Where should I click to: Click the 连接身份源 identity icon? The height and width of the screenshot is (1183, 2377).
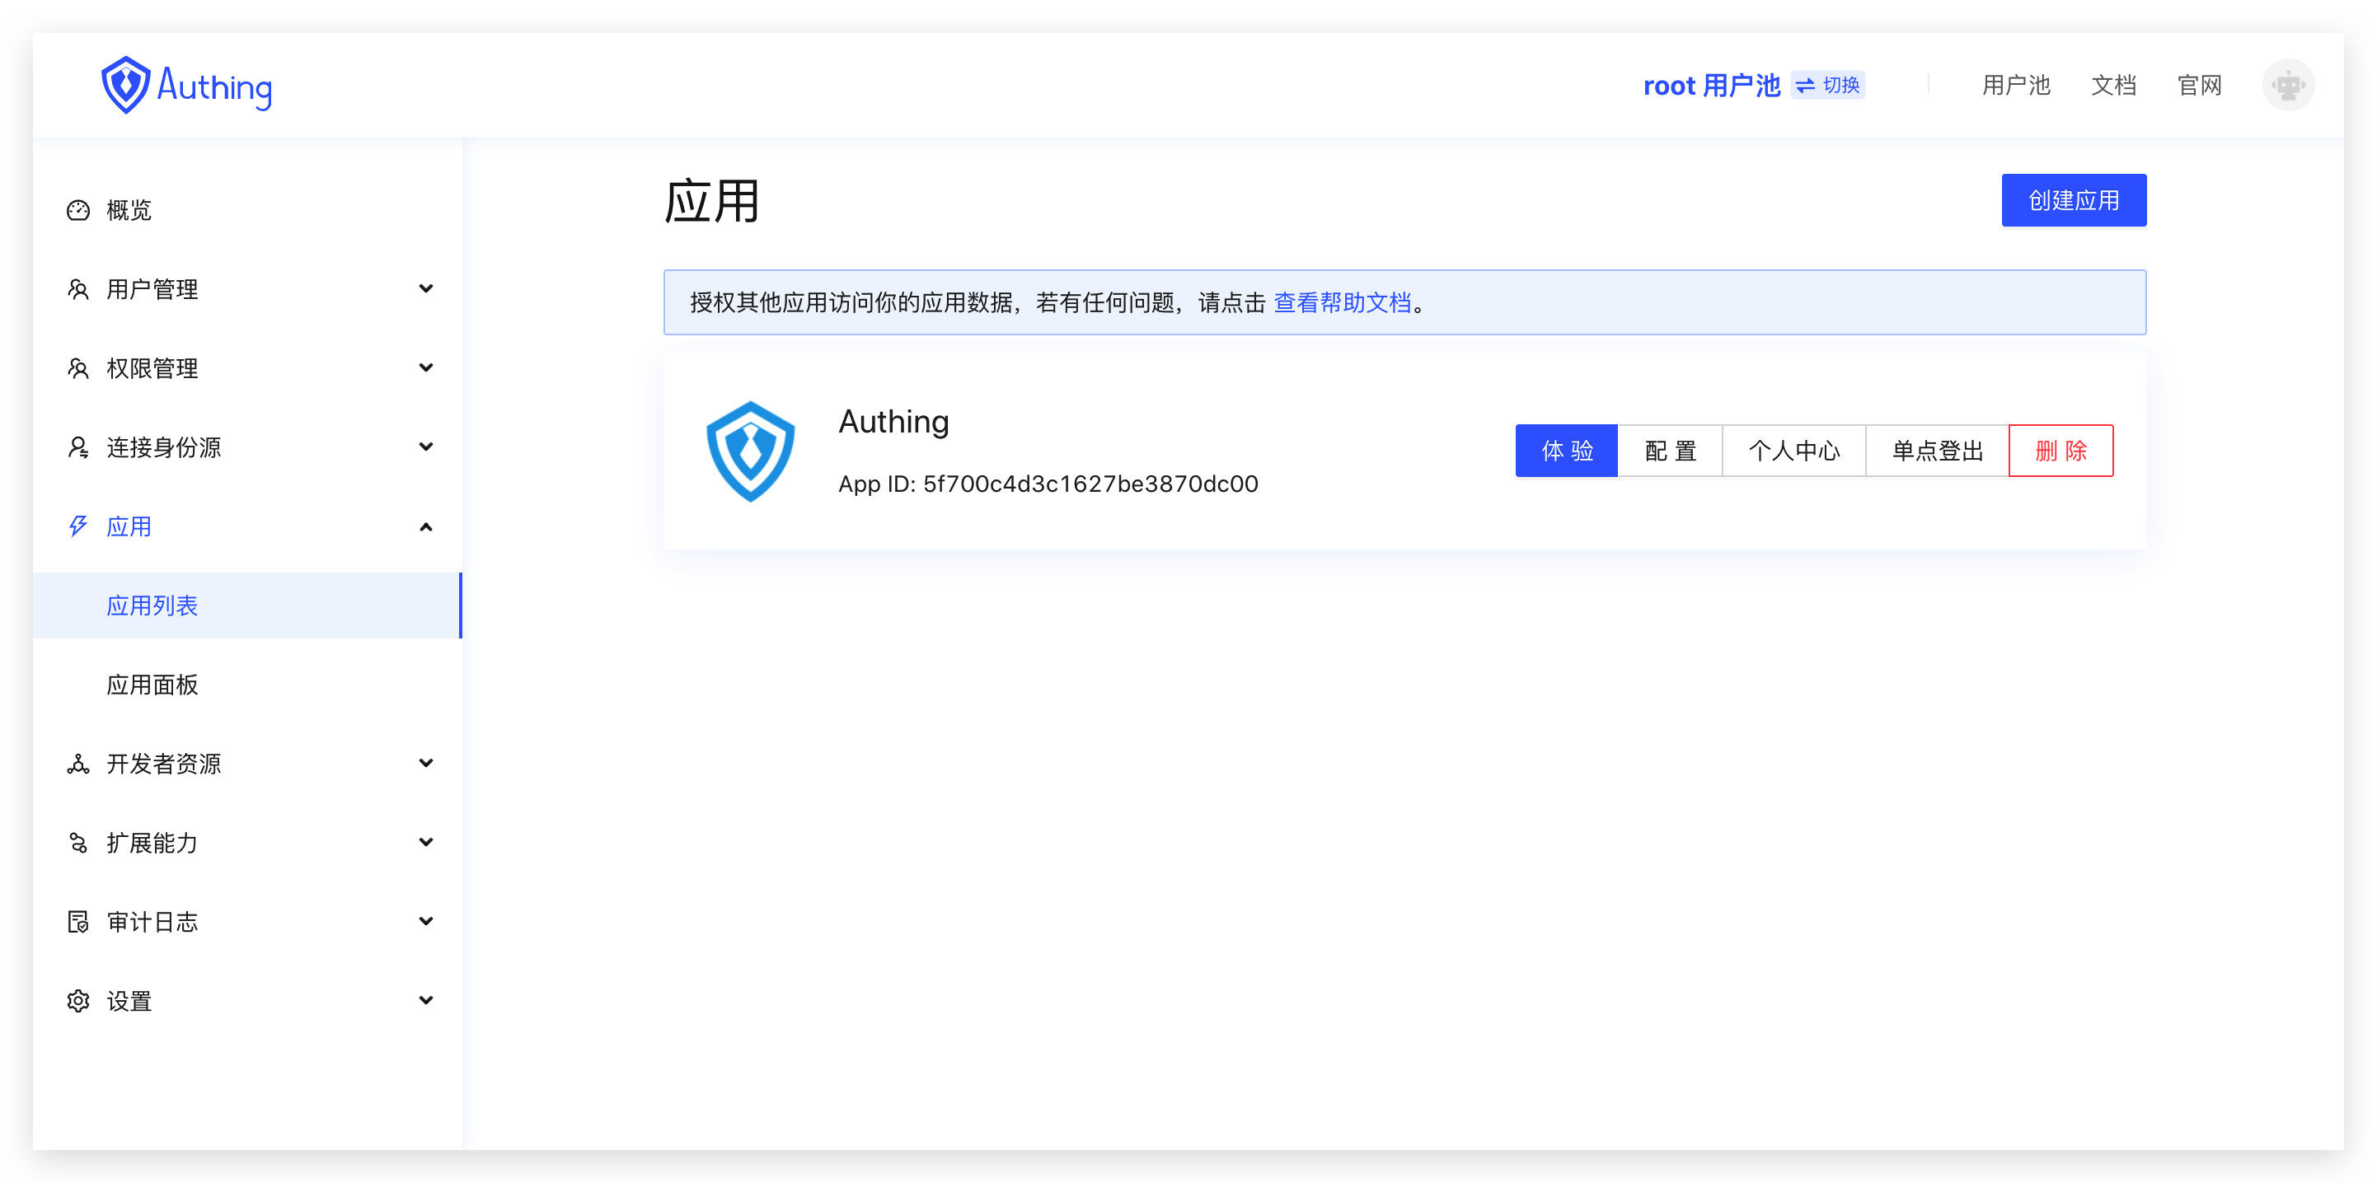point(78,447)
